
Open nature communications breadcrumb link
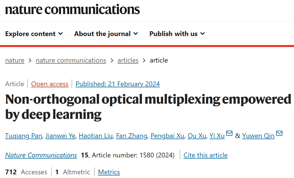(x=71, y=60)
